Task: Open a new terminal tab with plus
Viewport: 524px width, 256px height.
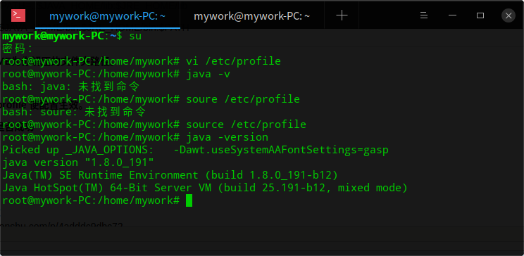Action: pos(342,15)
